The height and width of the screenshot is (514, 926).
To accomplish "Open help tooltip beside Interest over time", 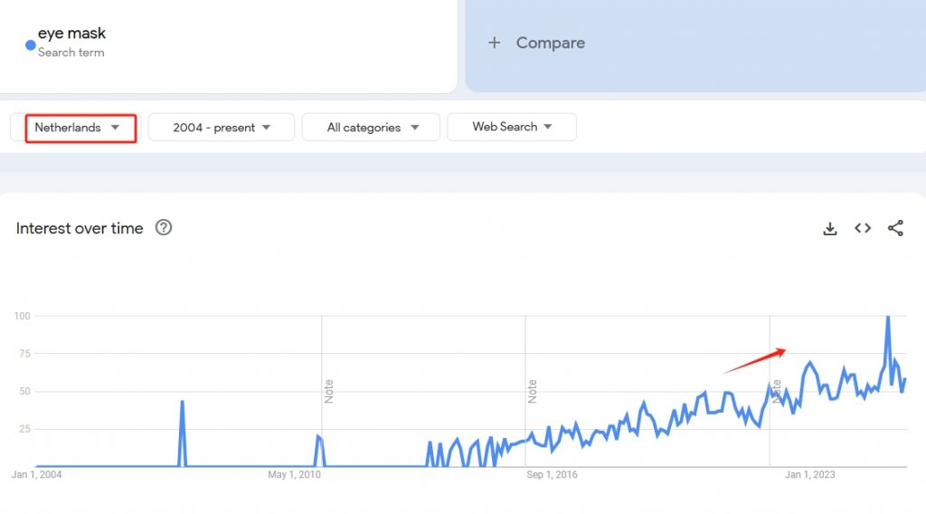I will [164, 228].
